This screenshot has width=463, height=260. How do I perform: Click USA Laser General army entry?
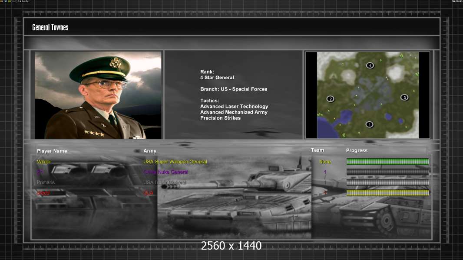[x=165, y=182]
